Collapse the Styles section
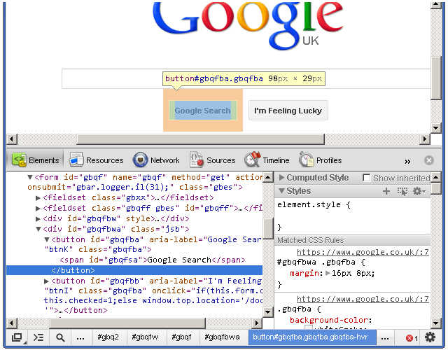 [x=281, y=191]
